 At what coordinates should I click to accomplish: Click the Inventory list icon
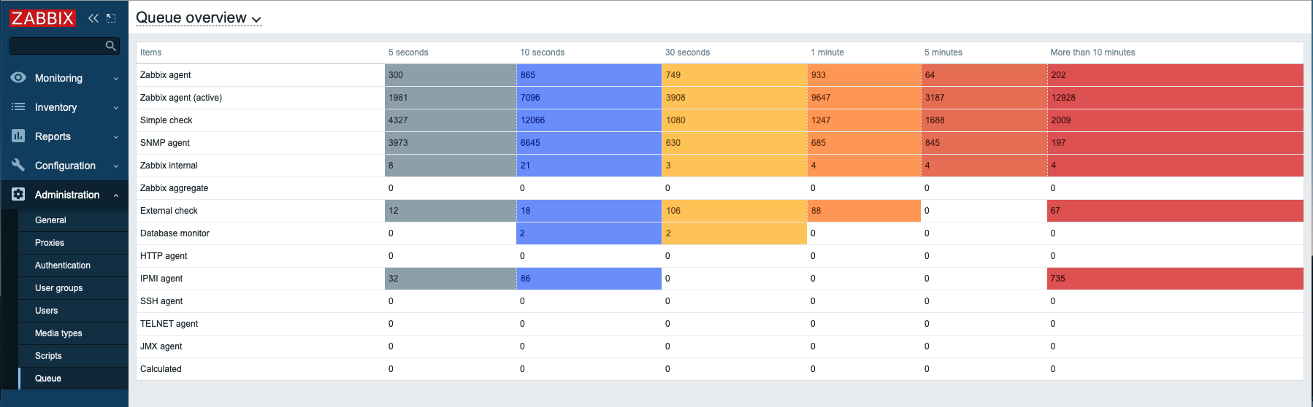tap(18, 107)
